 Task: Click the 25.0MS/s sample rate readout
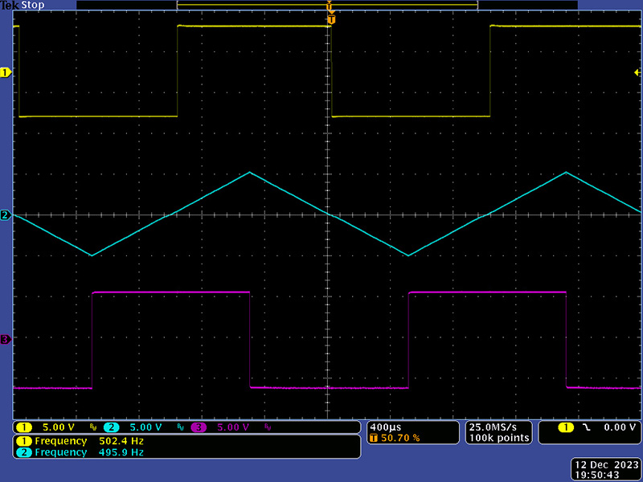498,427
